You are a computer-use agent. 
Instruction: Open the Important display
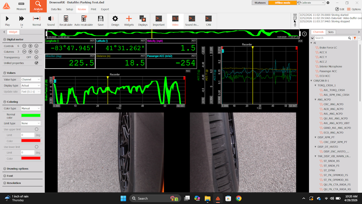159,21
